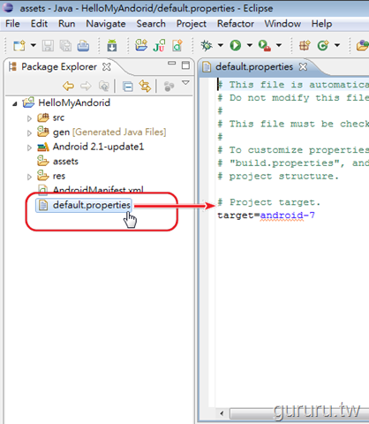
Task: Expand the src folder node
Action: click(x=29, y=118)
